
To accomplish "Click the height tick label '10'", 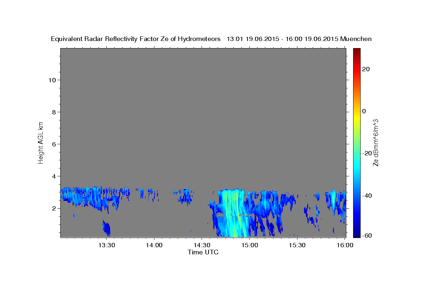I will coord(52,80).
